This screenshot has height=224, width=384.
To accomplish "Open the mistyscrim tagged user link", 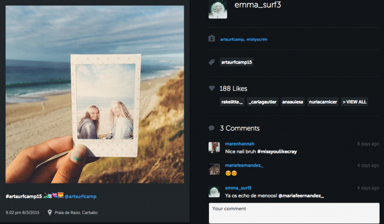I will coord(257,39).
